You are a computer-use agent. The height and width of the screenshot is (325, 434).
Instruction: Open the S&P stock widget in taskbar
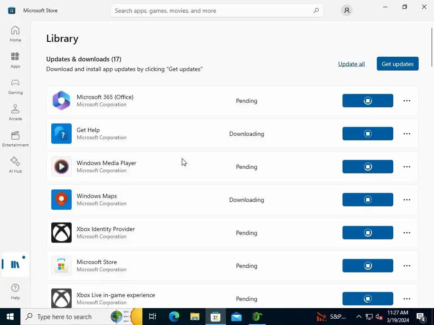(331, 317)
